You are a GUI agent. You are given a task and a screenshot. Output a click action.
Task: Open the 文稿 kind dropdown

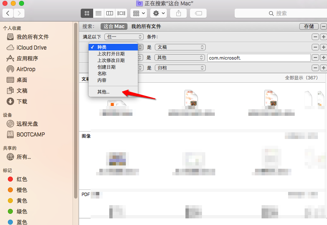(x=180, y=47)
